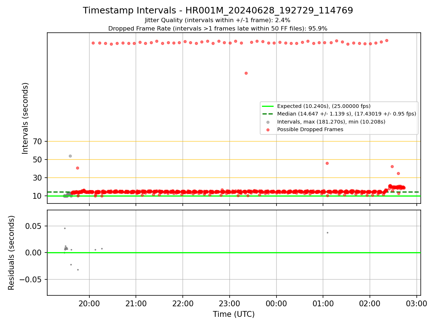Click the Intervals (seconds) axis label
Screen dimensions: 436x327
tap(25, 118)
